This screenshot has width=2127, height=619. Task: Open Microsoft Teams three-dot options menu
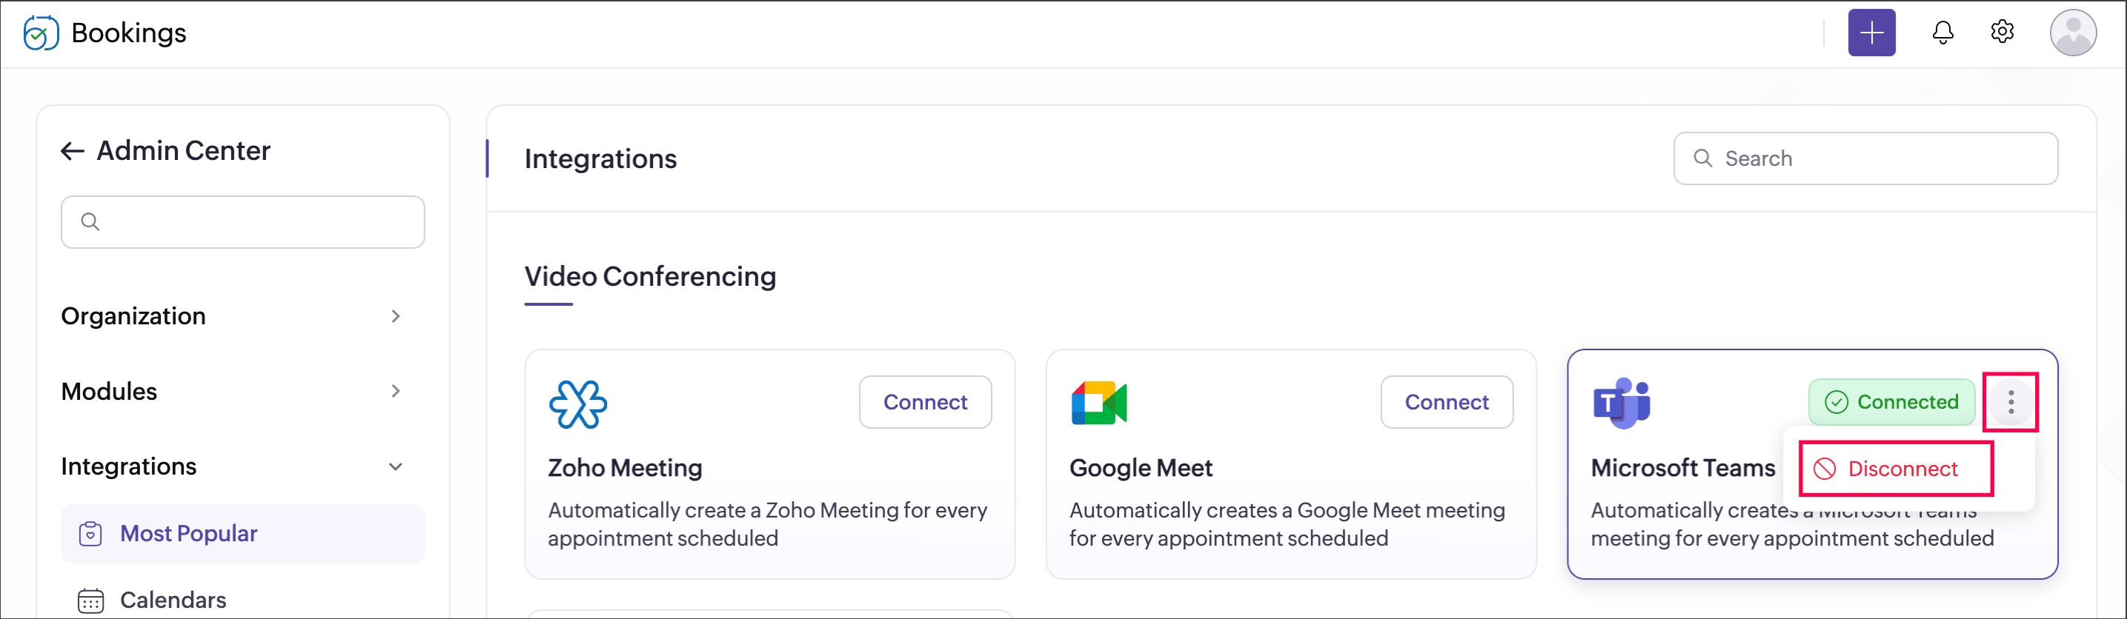(x=2011, y=402)
